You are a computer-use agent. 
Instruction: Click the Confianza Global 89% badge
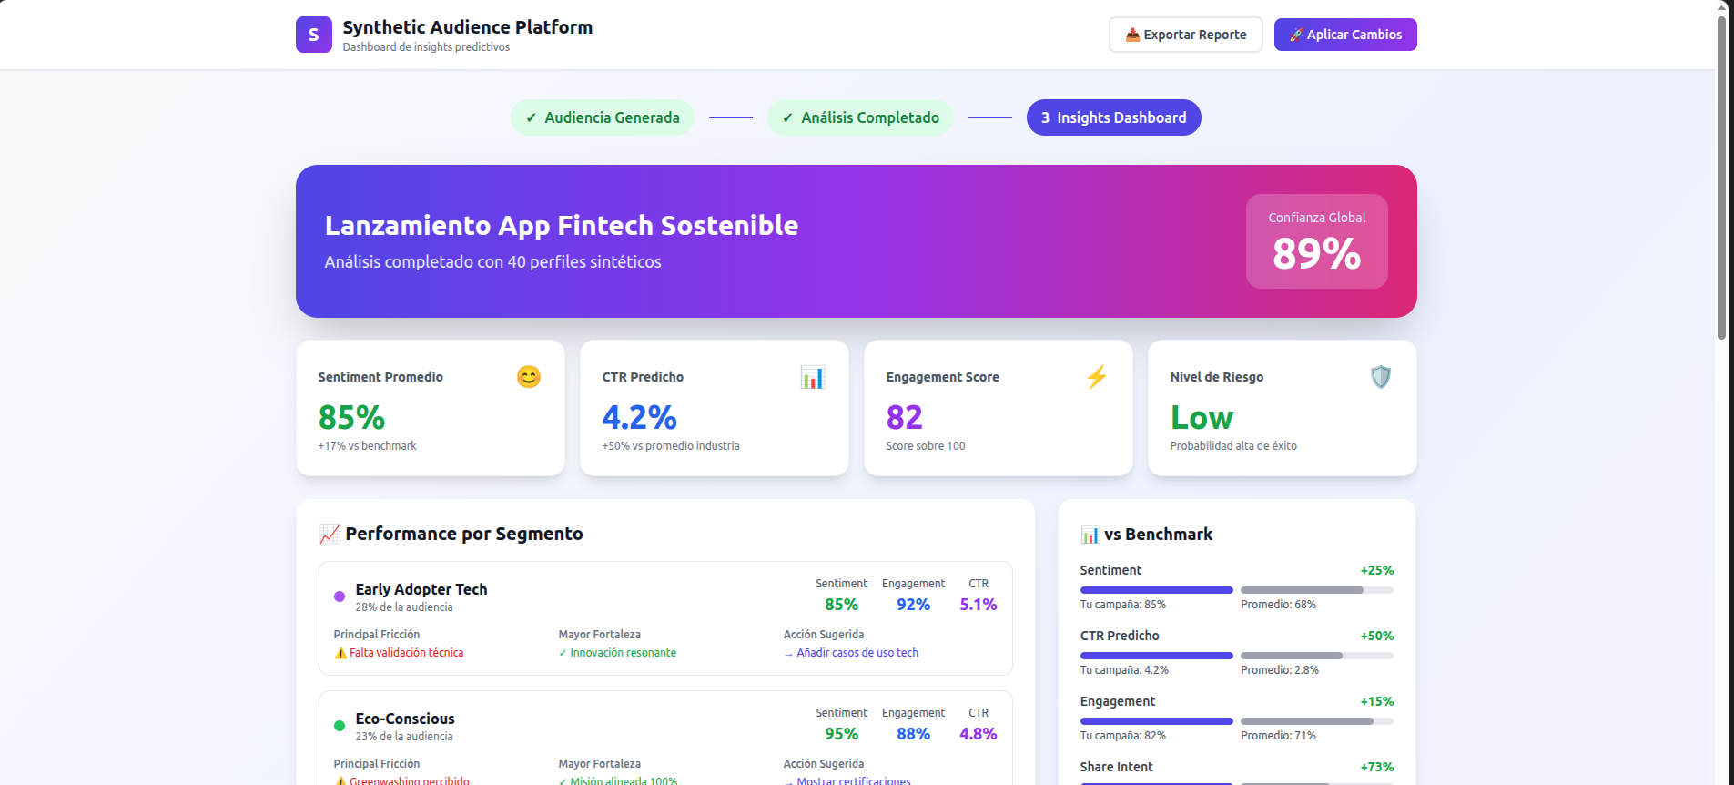tap(1316, 241)
